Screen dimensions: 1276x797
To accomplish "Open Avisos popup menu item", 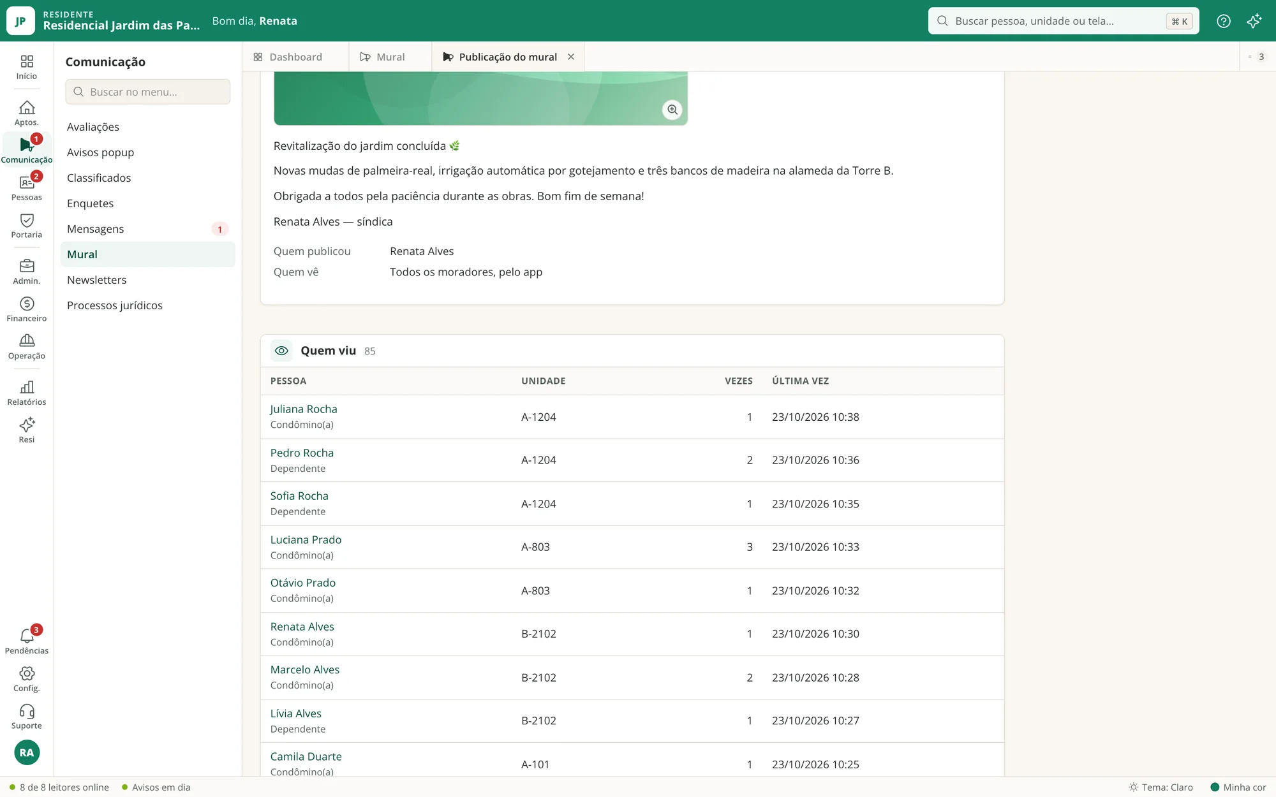I will coord(147,152).
